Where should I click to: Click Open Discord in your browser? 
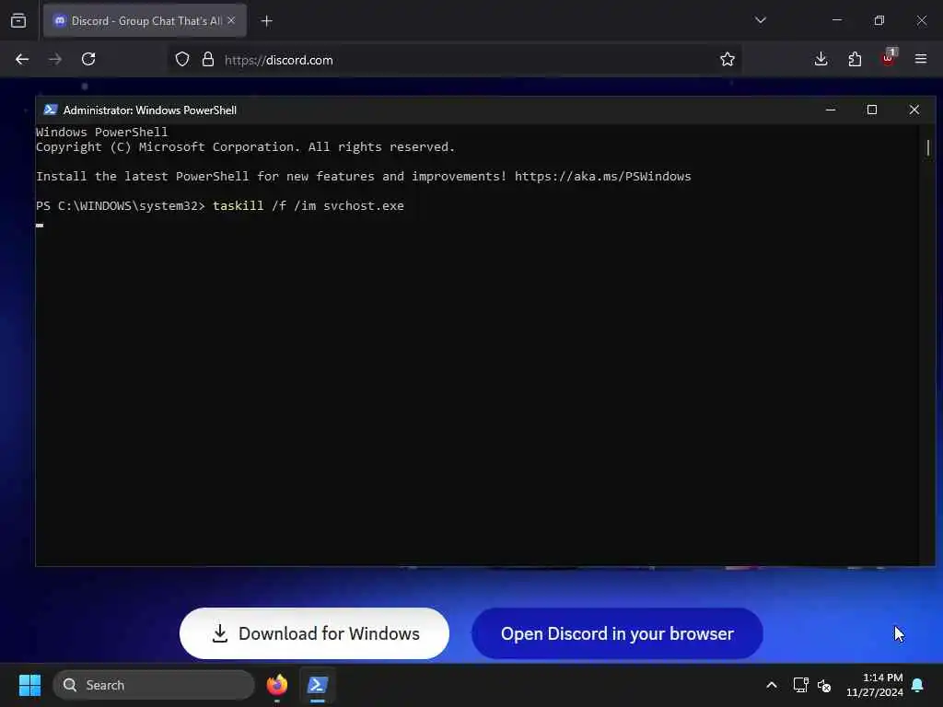(617, 633)
